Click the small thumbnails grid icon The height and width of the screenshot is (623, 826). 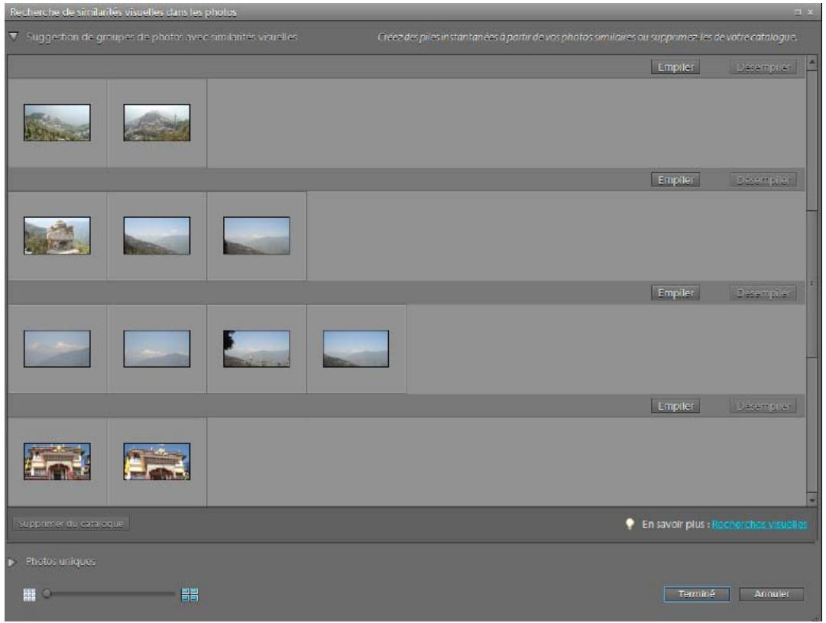point(30,595)
